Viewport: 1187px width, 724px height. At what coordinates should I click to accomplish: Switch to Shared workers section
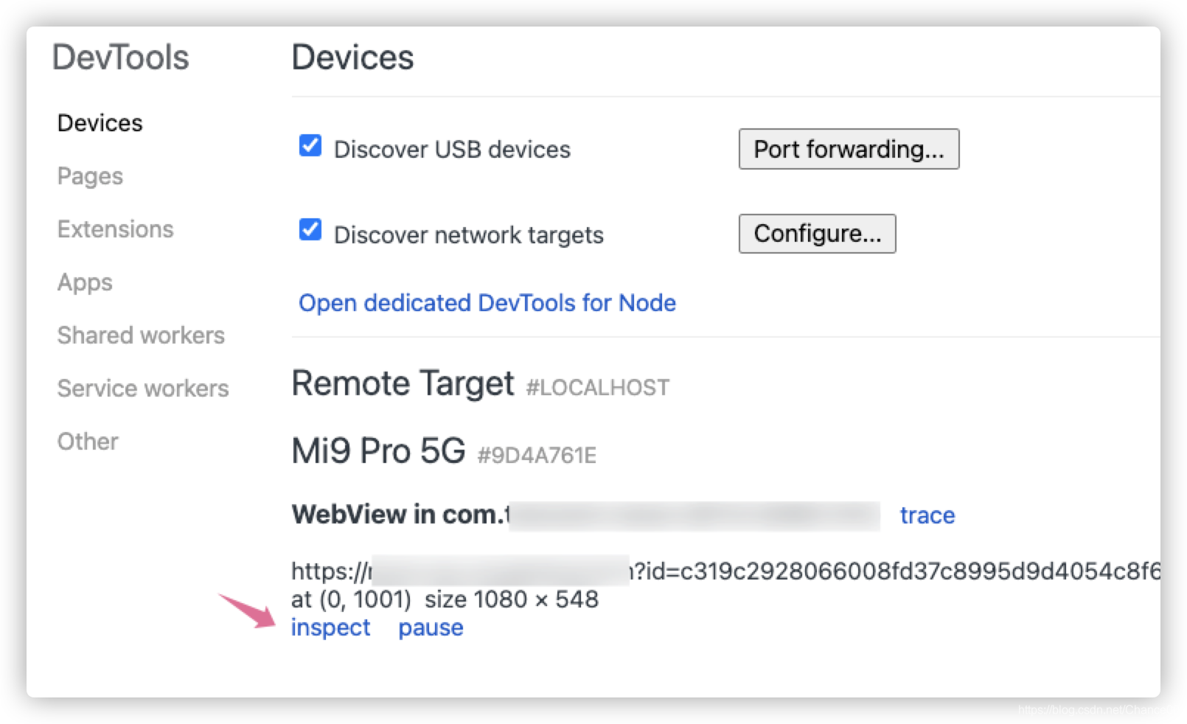click(141, 335)
